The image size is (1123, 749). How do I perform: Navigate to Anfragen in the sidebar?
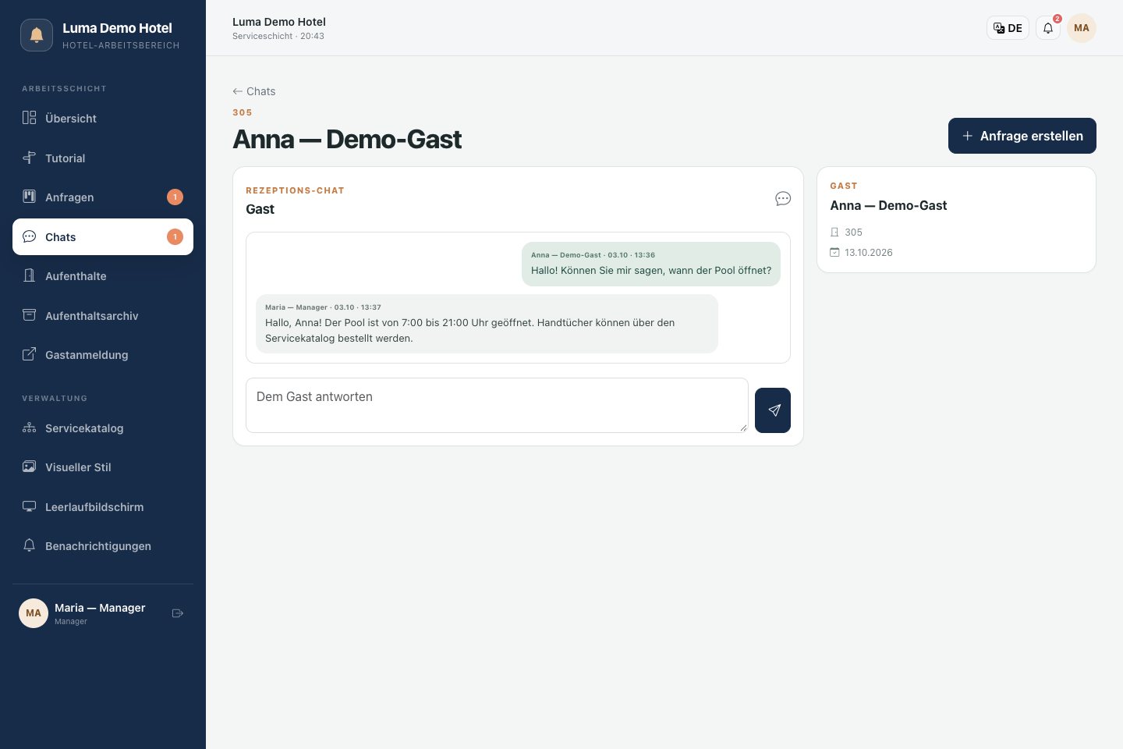pyautogui.click(x=103, y=197)
